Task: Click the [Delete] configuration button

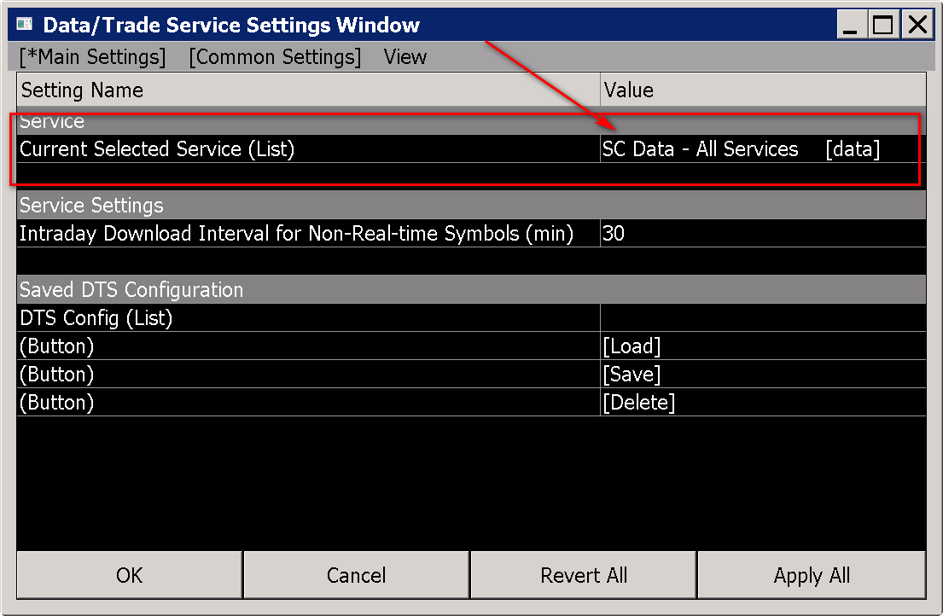Action: (x=638, y=403)
